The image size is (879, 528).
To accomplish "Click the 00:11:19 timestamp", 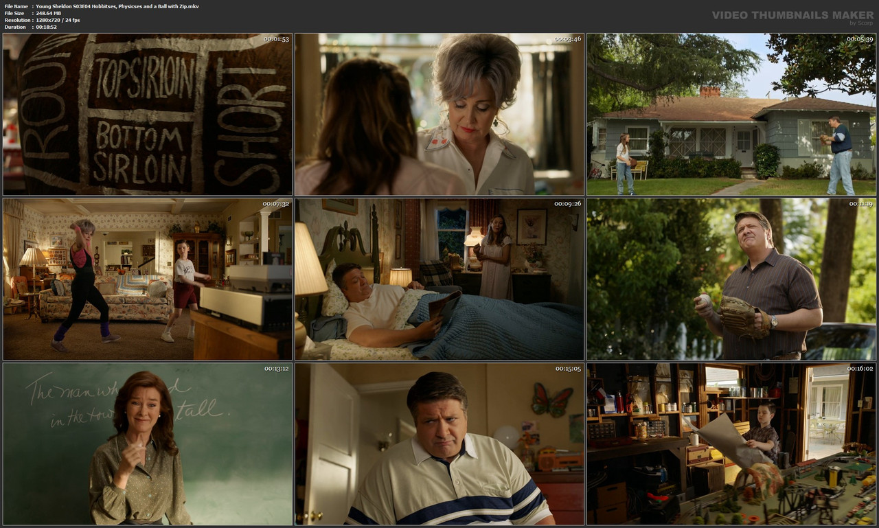I will (860, 204).
